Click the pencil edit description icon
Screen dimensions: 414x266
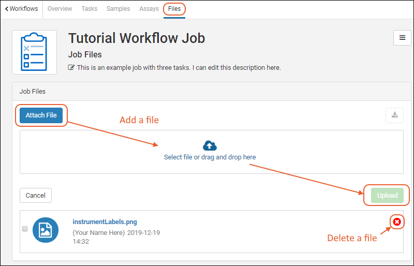71,68
